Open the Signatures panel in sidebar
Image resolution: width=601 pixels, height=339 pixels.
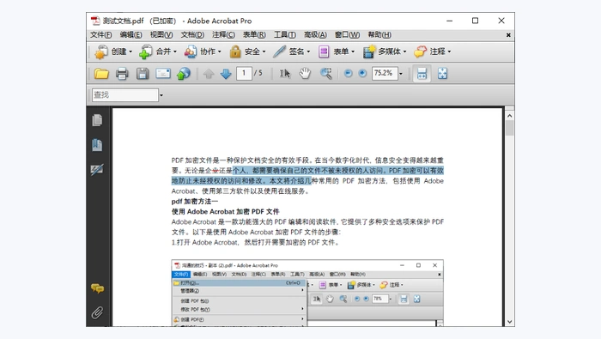tap(97, 169)
